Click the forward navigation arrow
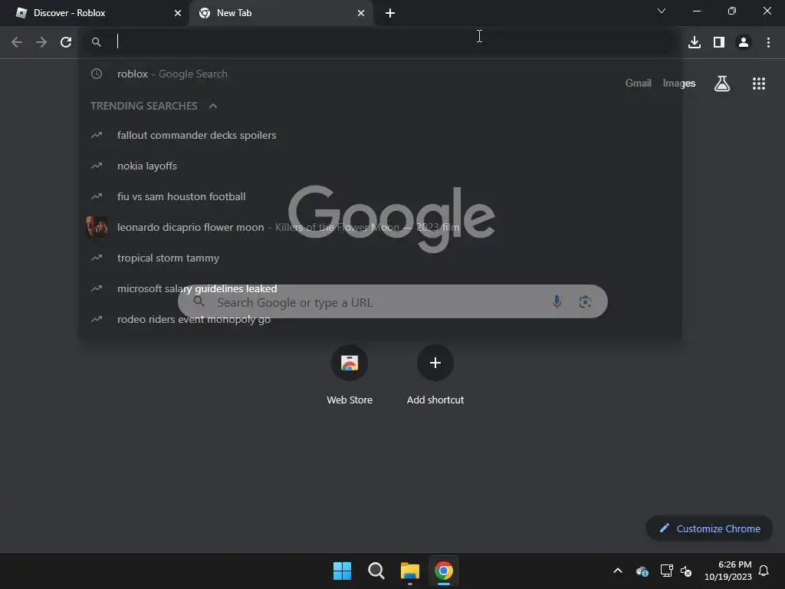This screenshot has height=589, width=785. coord(41,42)
